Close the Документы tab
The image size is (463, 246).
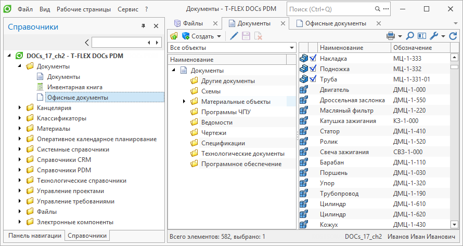point(282,23)
